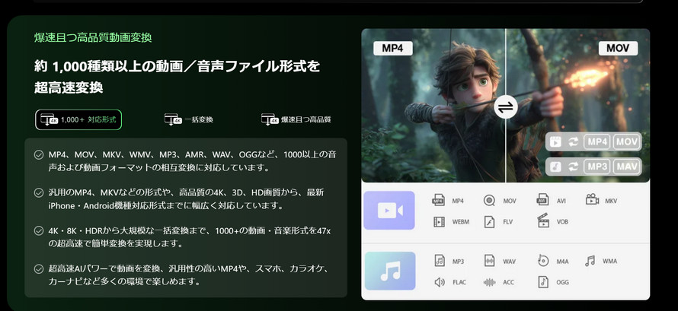This screenshot has height=311, width=678.
Task: Click the purple video camera tile
Action: coord(389,211)
